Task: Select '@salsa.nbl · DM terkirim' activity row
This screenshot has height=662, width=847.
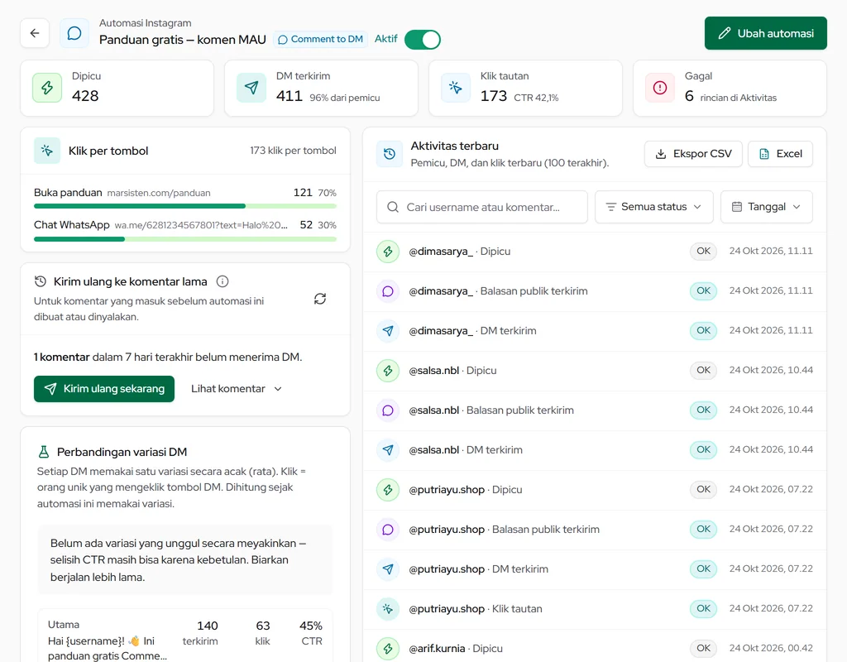Action: point(595,450)
